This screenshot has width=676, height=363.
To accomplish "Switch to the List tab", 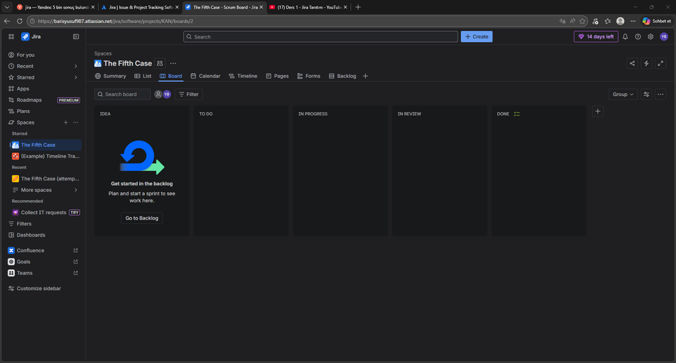I will coord(143,76).
